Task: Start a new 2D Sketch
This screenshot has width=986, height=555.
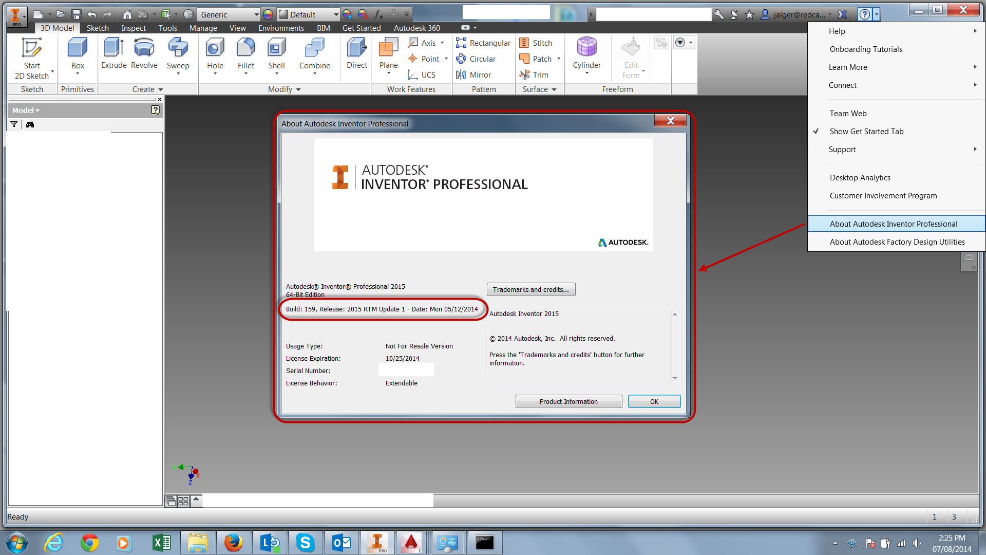Action: [x=32, y=58]
